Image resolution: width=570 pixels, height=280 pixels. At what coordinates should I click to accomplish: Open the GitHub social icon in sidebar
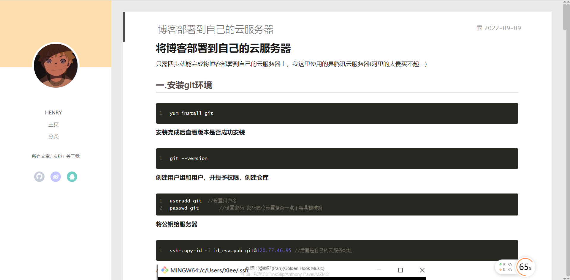39,177
